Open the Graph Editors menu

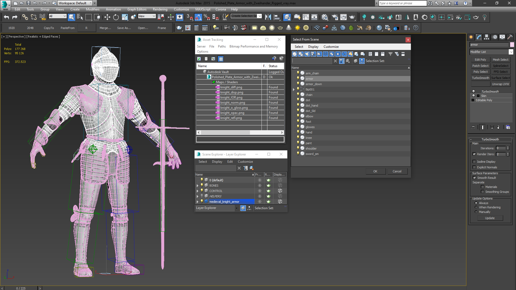[x=137, y=9]
